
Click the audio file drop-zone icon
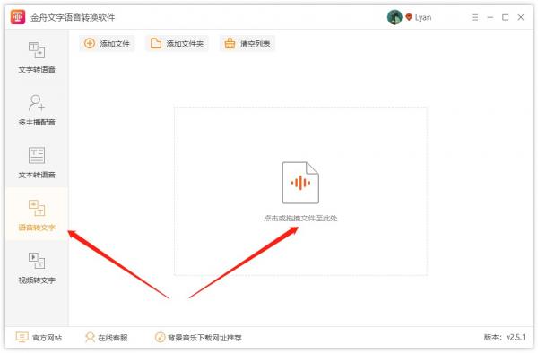coord(300,183)
